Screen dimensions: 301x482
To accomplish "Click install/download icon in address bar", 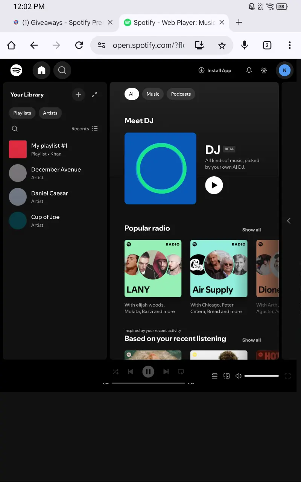I will (x=199, y=46).
